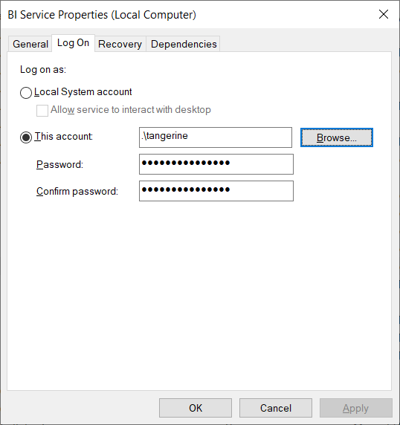Choose the Local System account option
This screenshot has width=400, height=425.
click(26, 93)
